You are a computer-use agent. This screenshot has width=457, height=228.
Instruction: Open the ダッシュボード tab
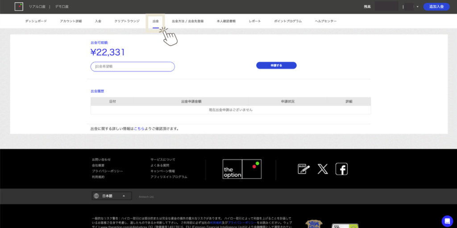click(36, 21)
